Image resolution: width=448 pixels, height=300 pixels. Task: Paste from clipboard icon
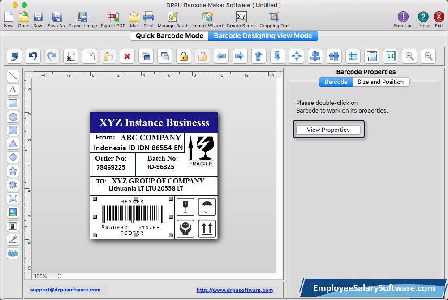tap(108, 56)
